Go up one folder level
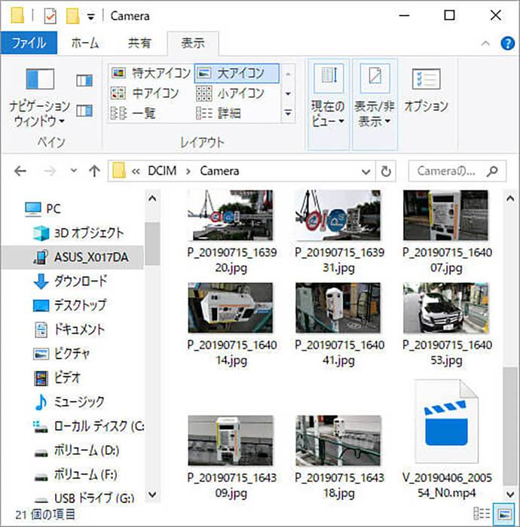This screenshot has height=527, width=520. pyautogui.click(x=94, y=172)
